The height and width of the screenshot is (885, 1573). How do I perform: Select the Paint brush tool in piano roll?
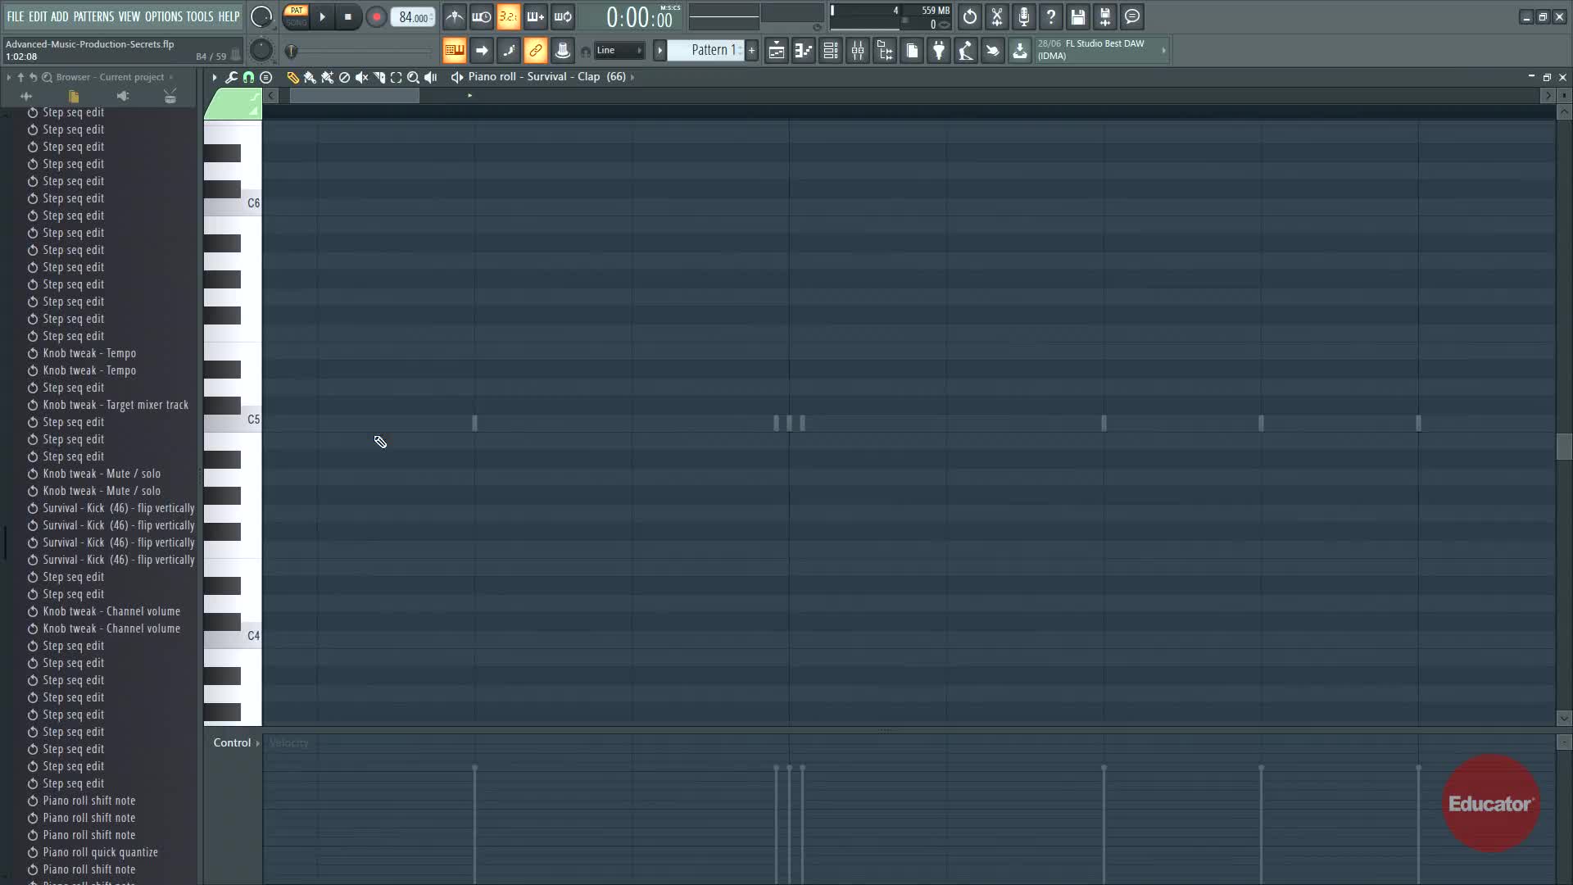click(x=310, y=77)
